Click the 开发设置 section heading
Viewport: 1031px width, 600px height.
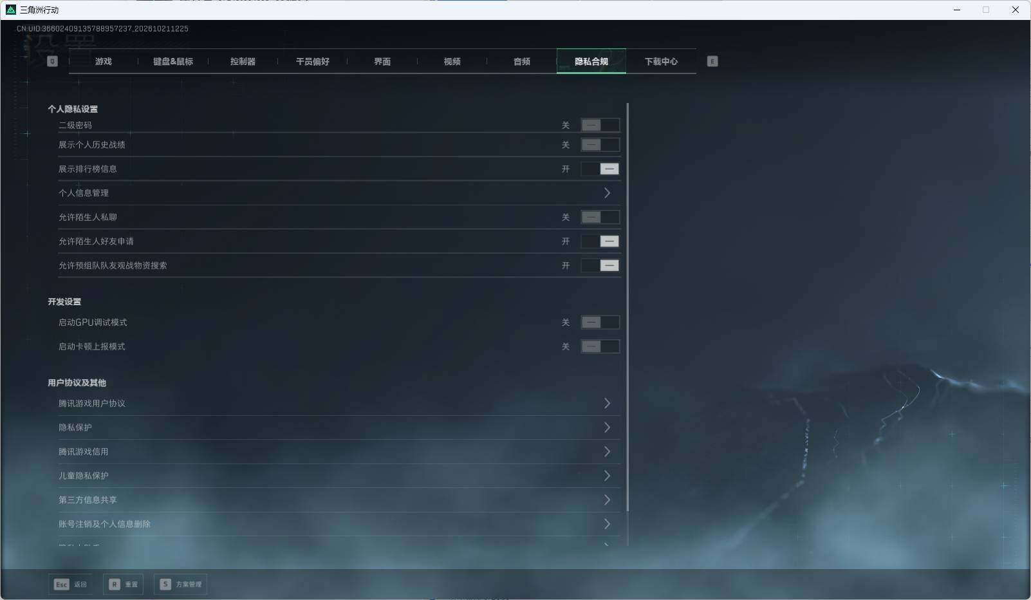[x=64, y=301]
